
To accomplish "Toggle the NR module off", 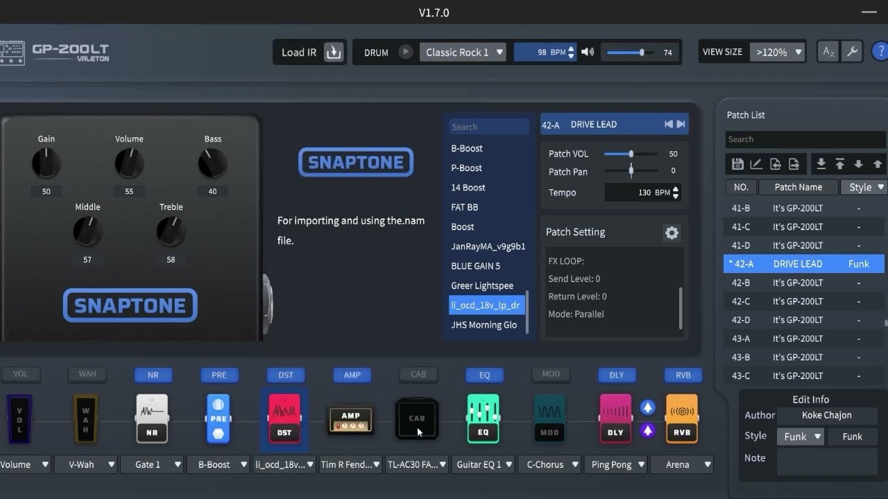I will [153, 375].
